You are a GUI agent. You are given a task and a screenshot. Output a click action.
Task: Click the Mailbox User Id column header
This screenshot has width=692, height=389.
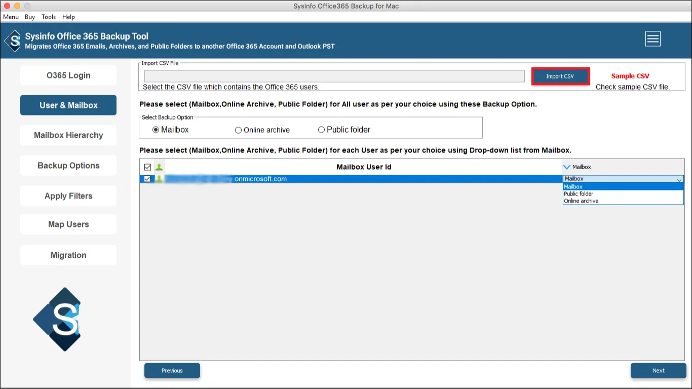click(x=364, y=167)
